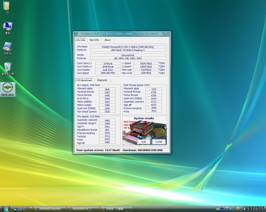The width and height of the screenshot is (266, 212).
Task: Click the L2 Speed Mb/s value
Action: (x=146, y=67)
